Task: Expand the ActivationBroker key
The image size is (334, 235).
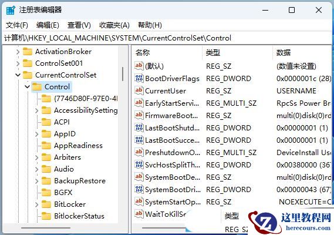Action: [18, 52]
